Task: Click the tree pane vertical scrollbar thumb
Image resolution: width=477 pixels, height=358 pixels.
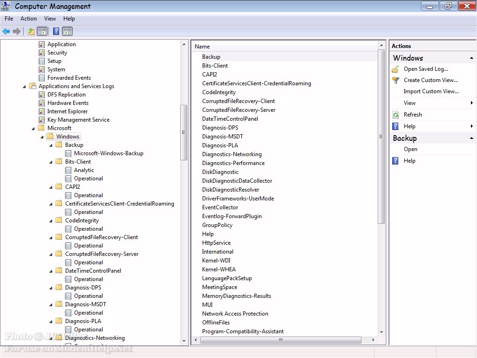Action: point(184,132)
